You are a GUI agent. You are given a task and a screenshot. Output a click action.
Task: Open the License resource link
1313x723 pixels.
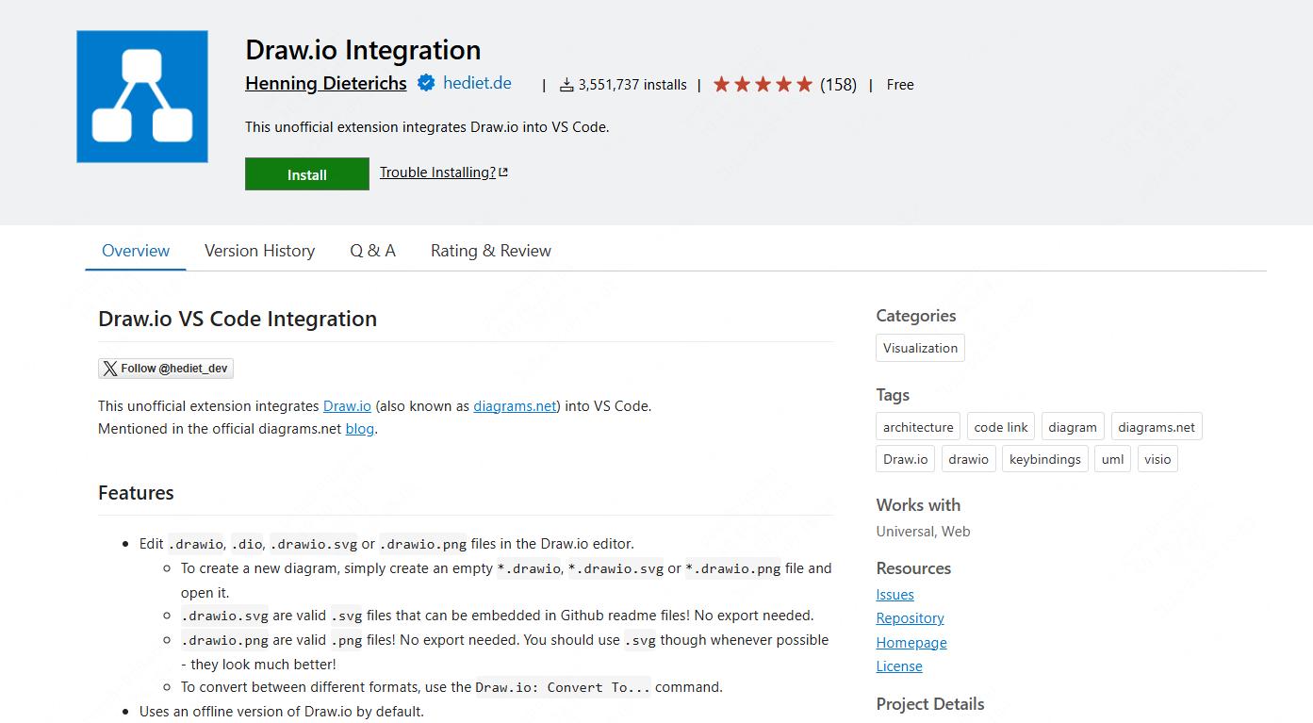[x=899, y=666]
